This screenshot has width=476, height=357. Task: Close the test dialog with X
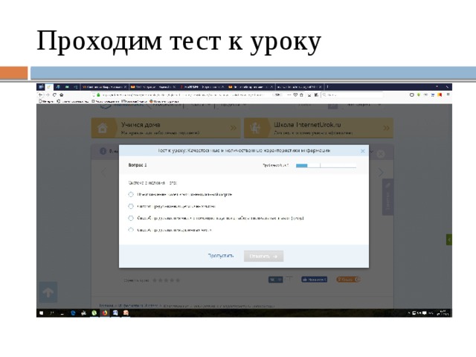(362, 151)
